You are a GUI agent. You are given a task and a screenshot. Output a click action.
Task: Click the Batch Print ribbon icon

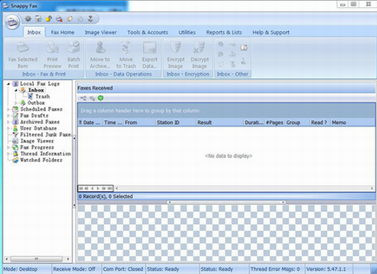pyautogui.click(x=73, y=48)
